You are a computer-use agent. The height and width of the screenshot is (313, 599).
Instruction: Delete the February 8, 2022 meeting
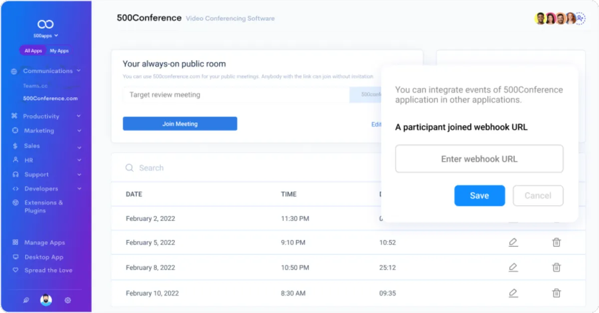556,268
